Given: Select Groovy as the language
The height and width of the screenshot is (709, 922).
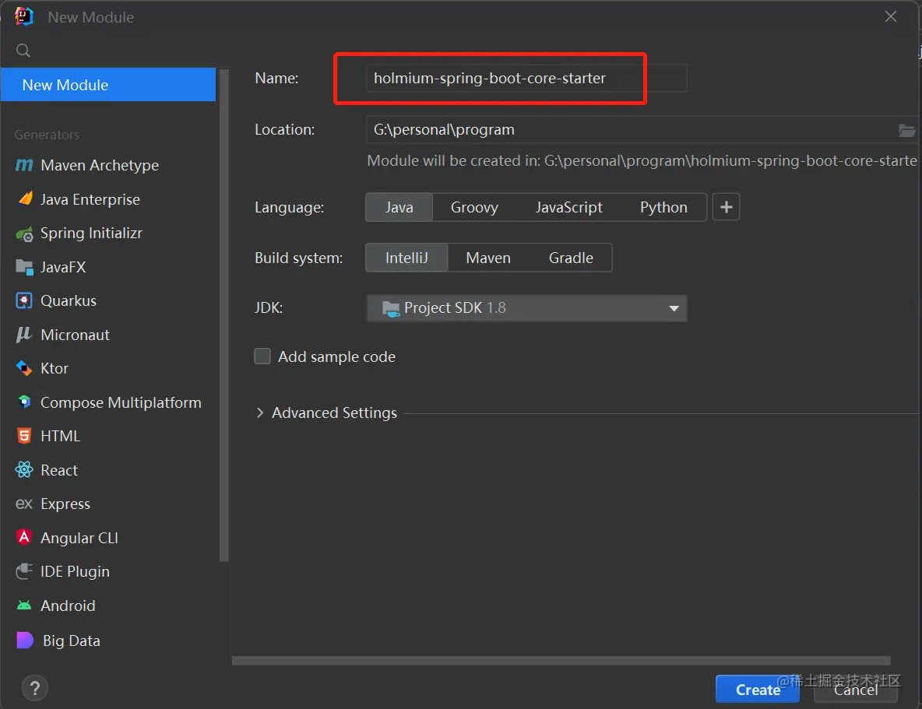Looking at the screenshot, I should click(474, 208).
